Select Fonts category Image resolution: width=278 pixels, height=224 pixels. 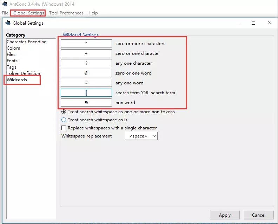point(12,61)
